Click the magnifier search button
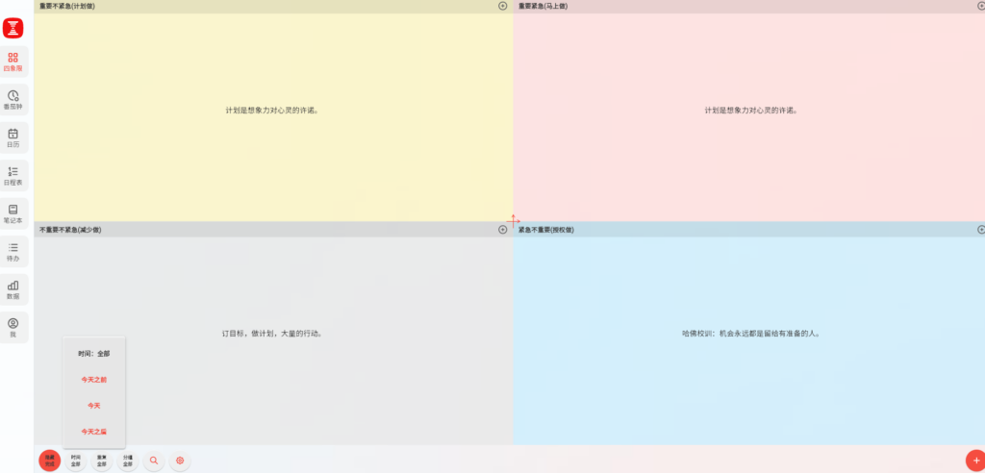Screen dimensions: 985x473 tap(154, 461)
